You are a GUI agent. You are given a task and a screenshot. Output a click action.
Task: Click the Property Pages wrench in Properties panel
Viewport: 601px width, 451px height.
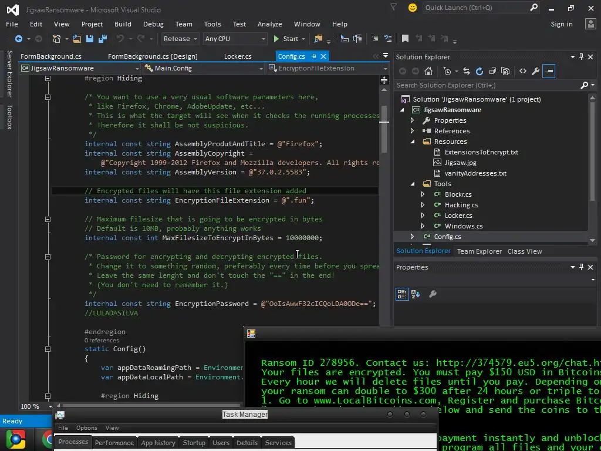pos(433,294)
